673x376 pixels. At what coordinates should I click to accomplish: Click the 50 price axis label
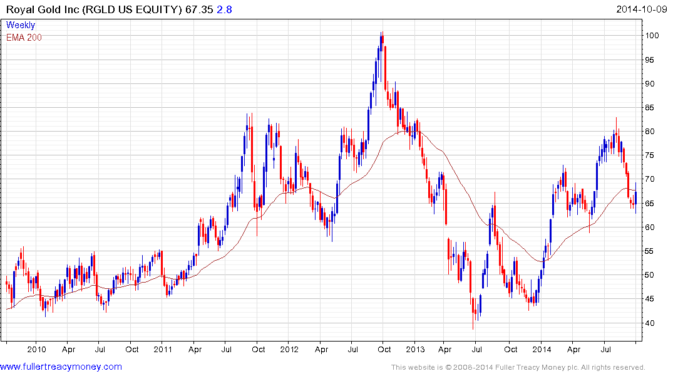point(650,275)
